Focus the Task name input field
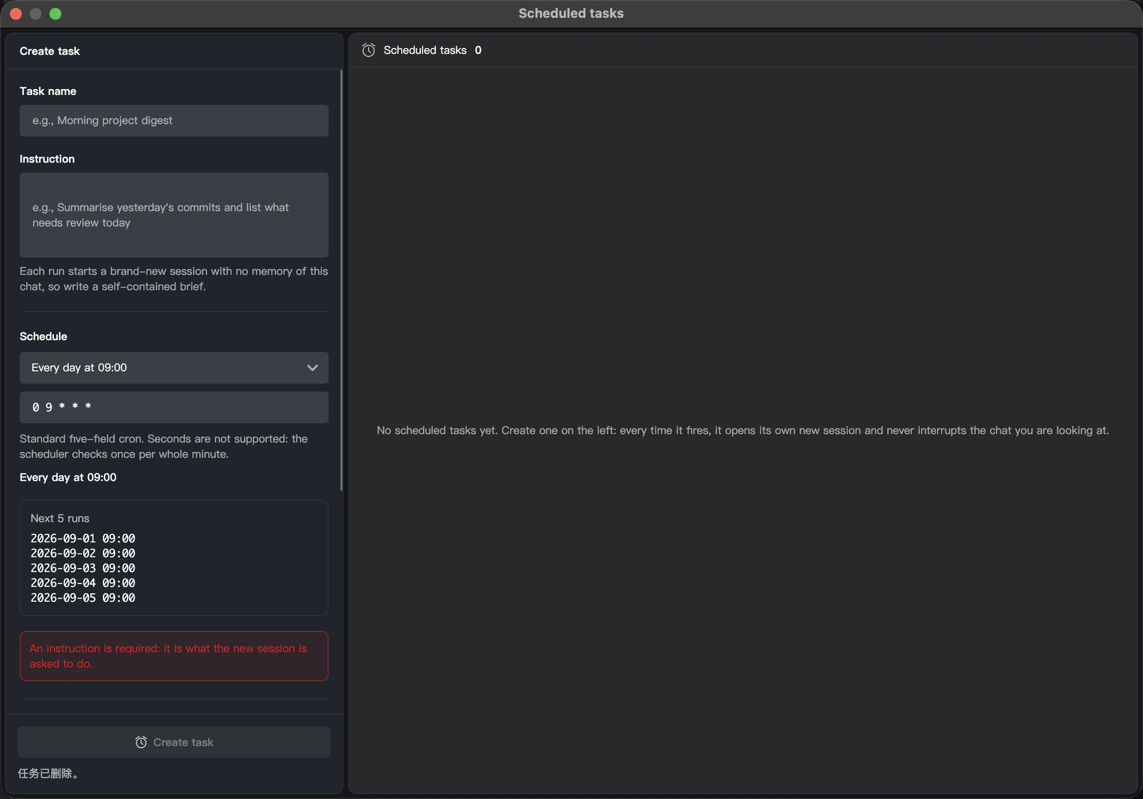Viewport: 1143px width, 799px height. point(174,121)
